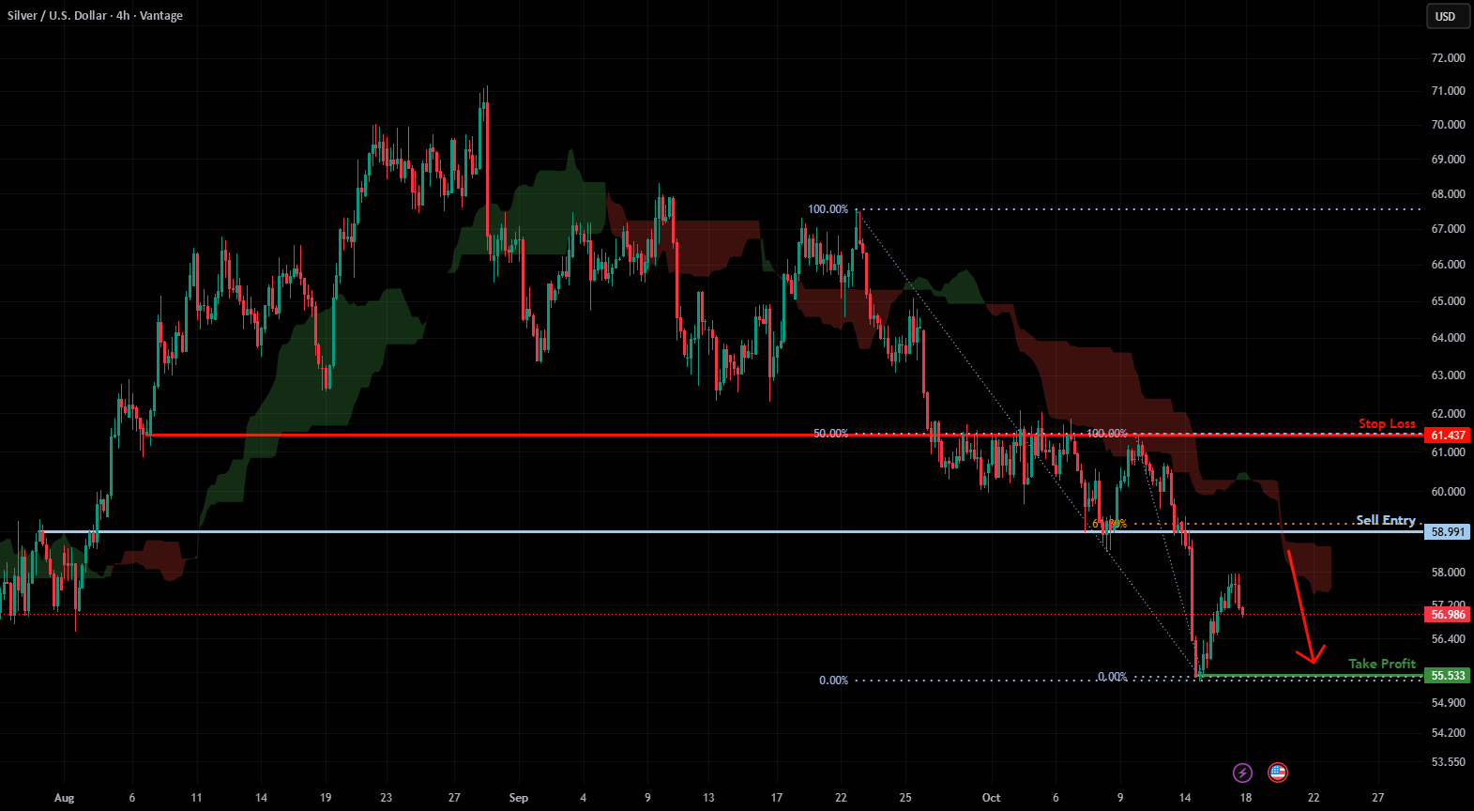Select the Stop Loss label

coord(1387,423)
